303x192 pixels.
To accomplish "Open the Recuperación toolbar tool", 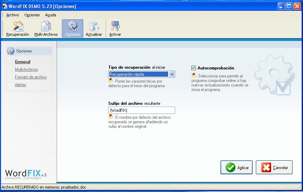I will click(18, 29).
